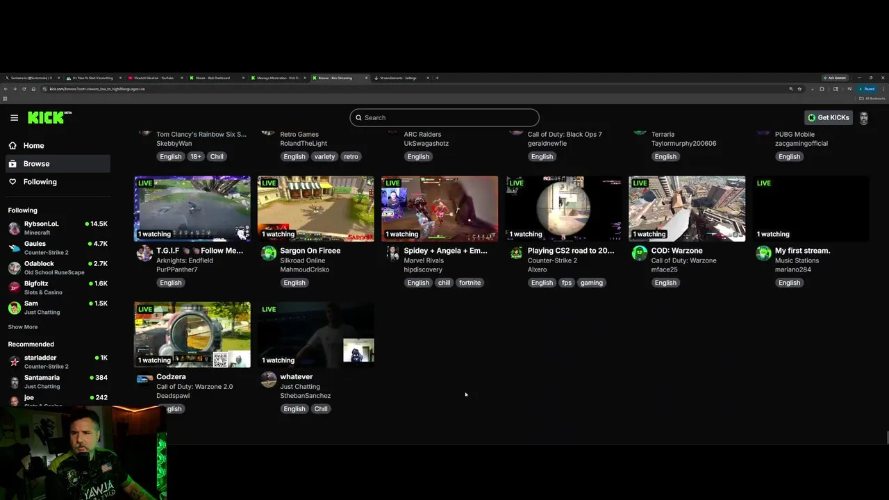Screen dimensions: 889x500
Task: Switch to Viewbot Situation YouTube tab
Action: click(154, 78)
